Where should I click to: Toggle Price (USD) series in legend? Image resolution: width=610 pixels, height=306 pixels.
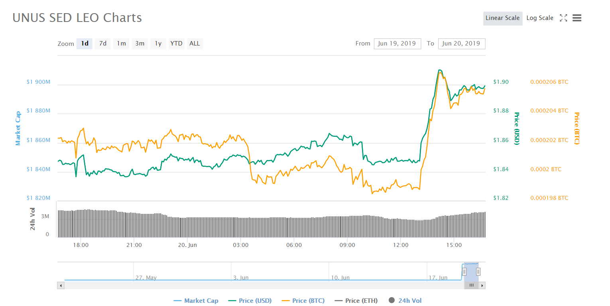(250, 300)
